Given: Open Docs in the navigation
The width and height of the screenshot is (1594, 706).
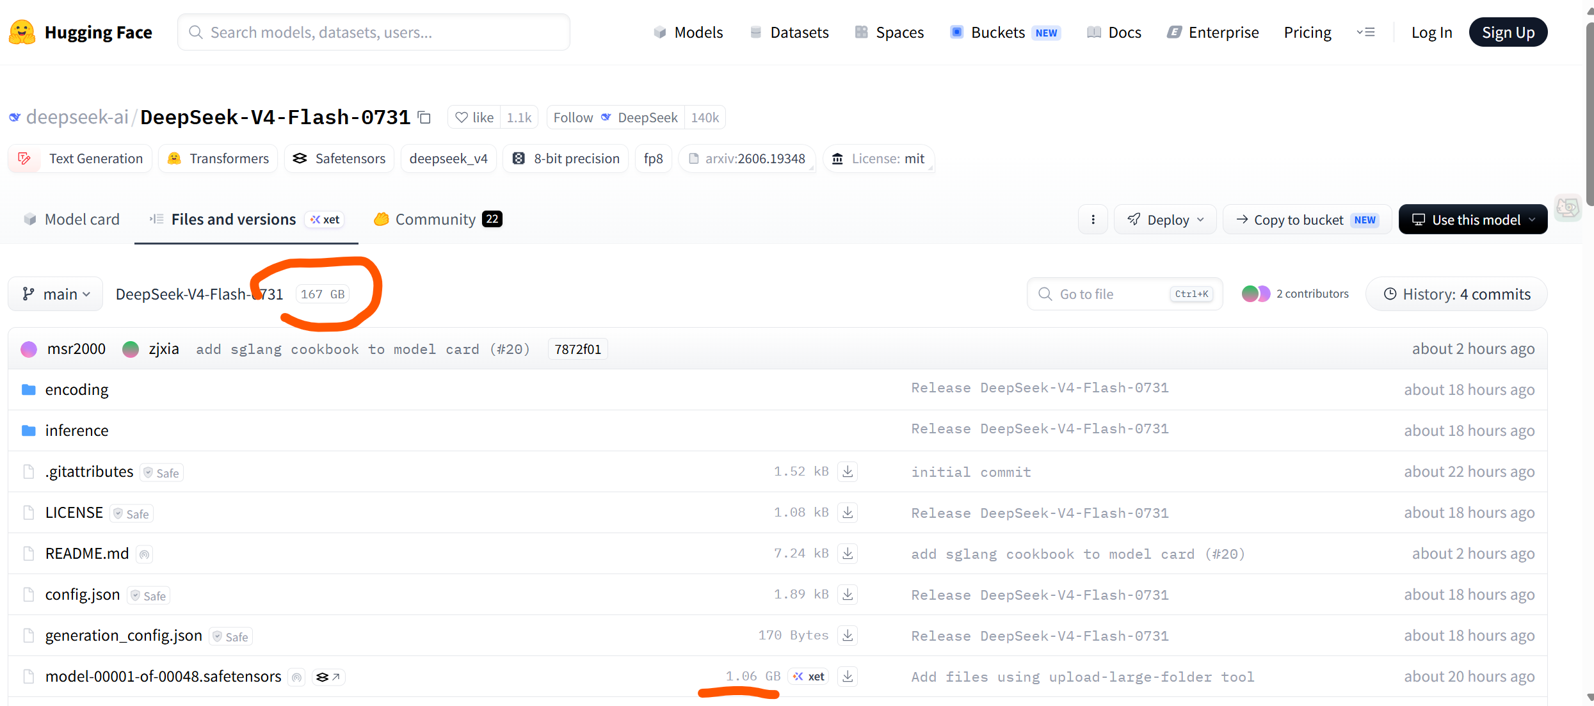Looking at the screenshot, I should coord(1114,33).
